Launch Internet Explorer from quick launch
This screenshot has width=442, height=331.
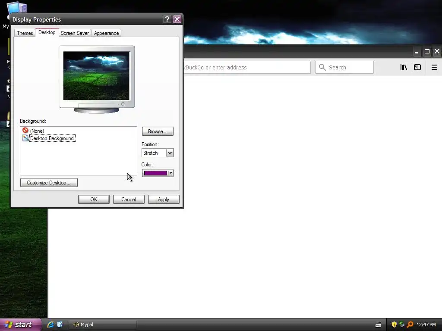tap(51, 325)
